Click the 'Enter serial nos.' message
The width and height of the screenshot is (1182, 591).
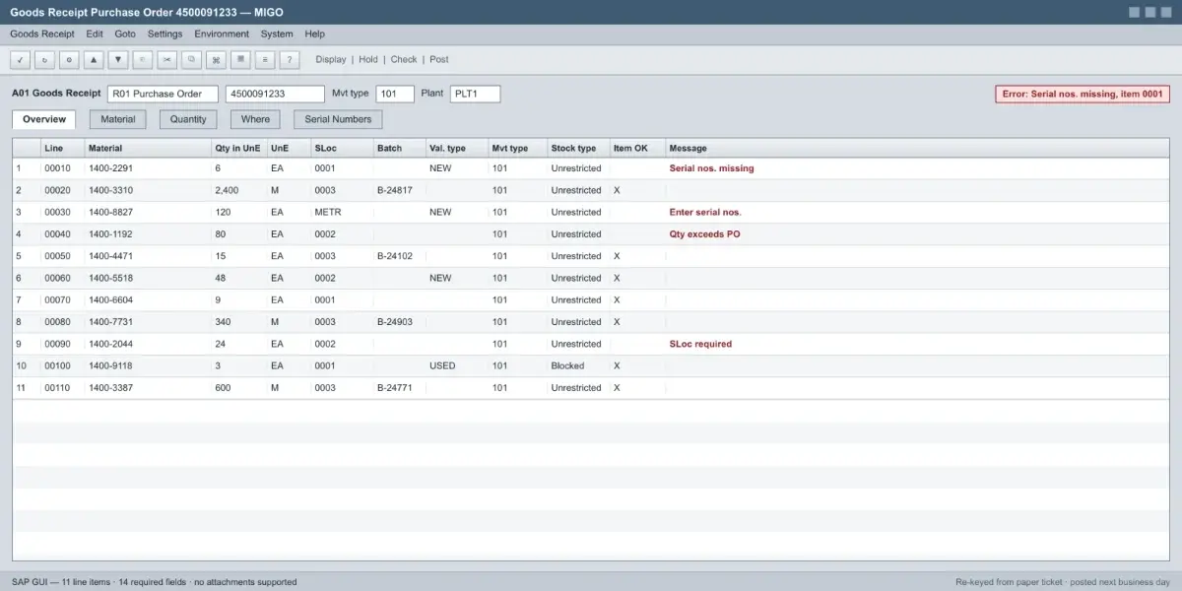tap(705, 212)
